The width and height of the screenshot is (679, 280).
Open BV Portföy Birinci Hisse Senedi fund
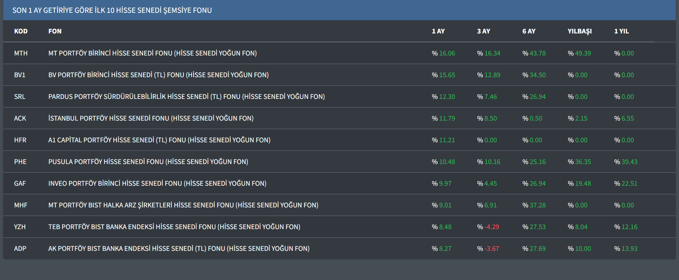click(158, 75)
